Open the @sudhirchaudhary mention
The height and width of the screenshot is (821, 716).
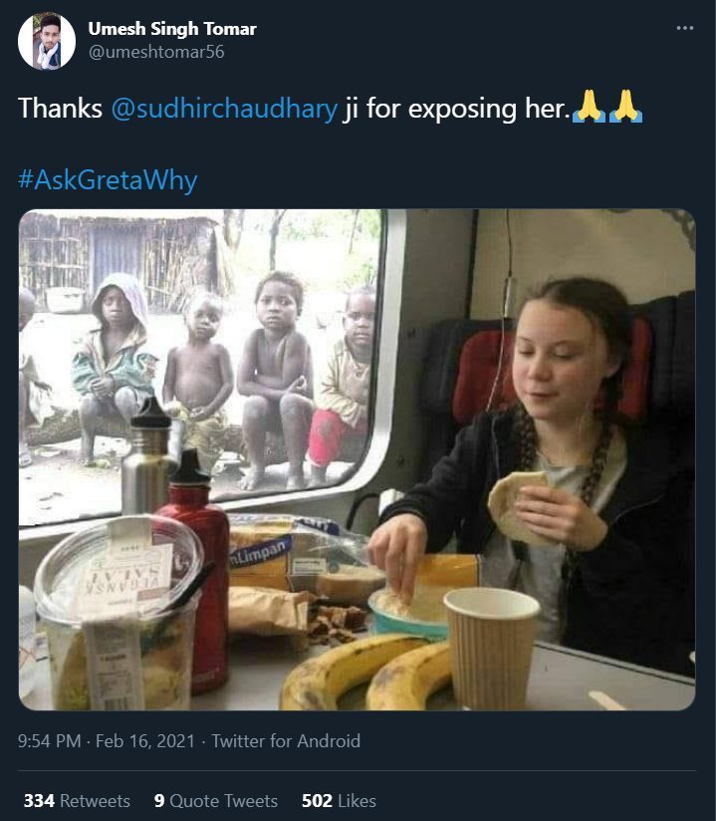click(224, 109)
